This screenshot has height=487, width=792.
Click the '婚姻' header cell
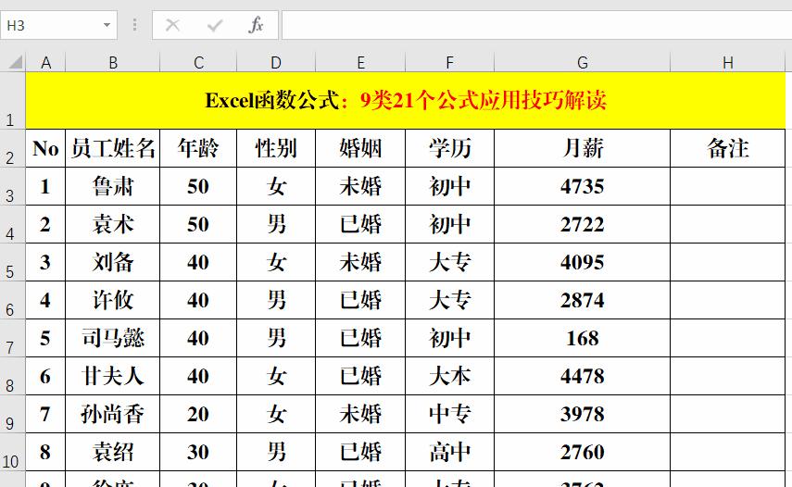click(360, 148)
